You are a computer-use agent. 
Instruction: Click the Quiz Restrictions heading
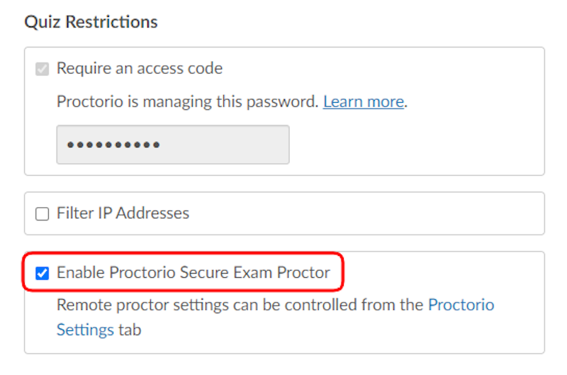point(91,22)
